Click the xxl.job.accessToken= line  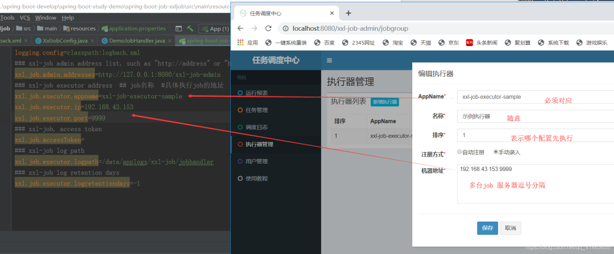tap(49, 140)
